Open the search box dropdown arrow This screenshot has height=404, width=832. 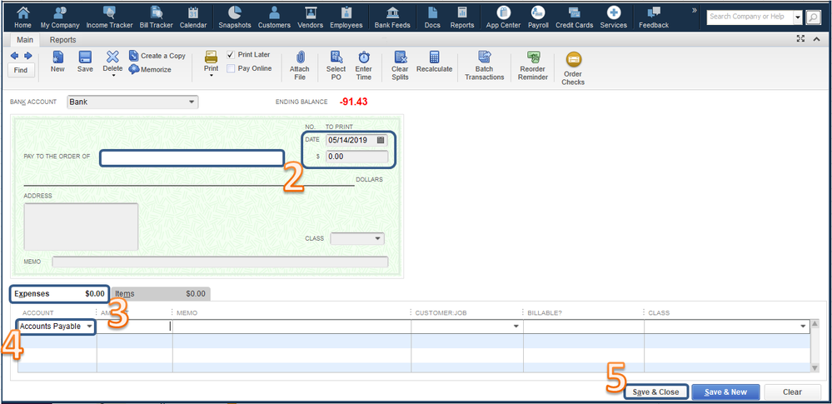tap(798, 17)
